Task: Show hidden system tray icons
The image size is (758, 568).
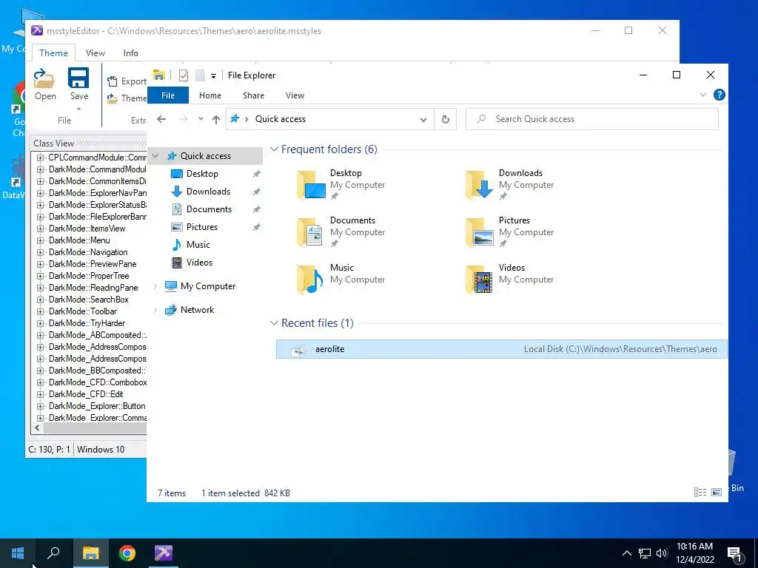Action: click(626, 553)
